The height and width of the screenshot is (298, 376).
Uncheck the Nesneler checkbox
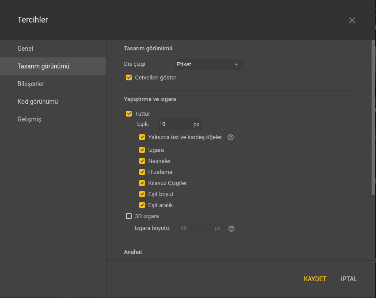point(142,161)
